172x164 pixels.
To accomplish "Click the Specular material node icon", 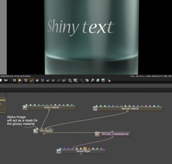I will (95, 109).
